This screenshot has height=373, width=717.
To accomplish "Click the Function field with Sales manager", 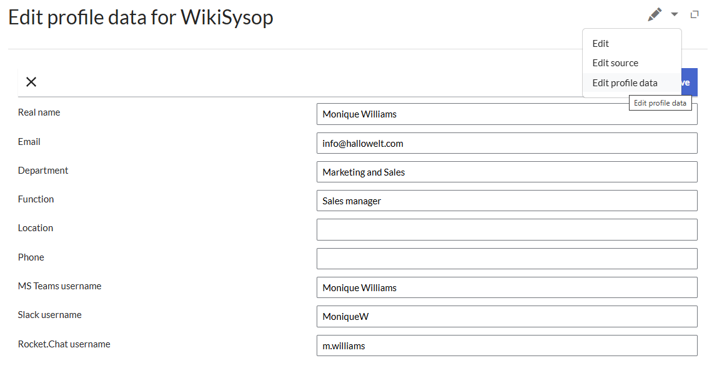I will coord(507,201).
